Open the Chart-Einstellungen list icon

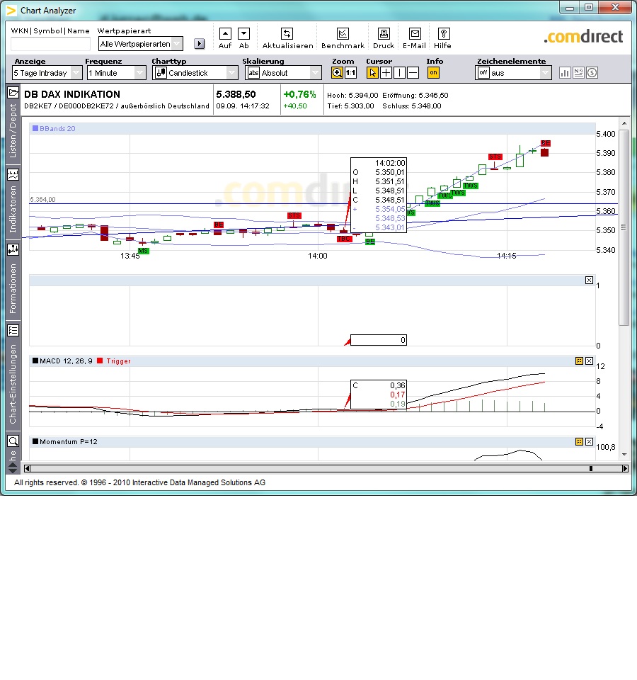click(x=13, y=331)
